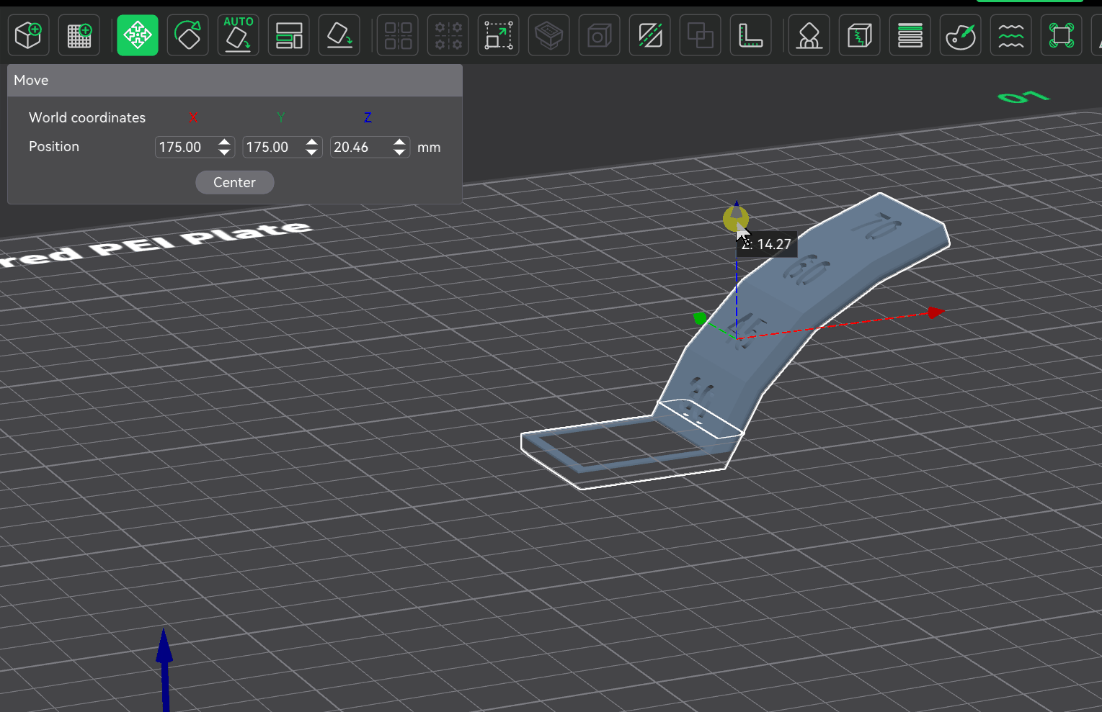Image resolution: width=1102 pixels, height=712 pixels.
Task: Select the Lay on face tool
Action: (339, 35)
